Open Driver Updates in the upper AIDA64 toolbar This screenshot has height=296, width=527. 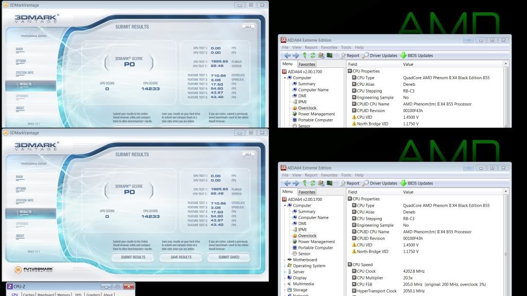[380, 55]
